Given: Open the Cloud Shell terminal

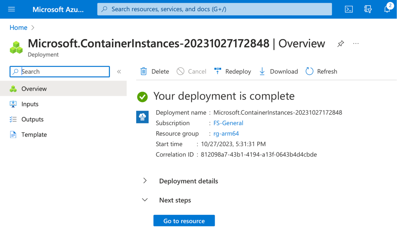Looking at the screenshot, I should click(349, 9).
